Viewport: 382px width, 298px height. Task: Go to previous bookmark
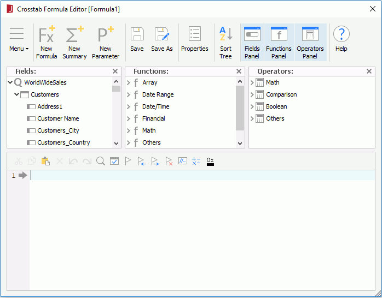click(142, 161)
